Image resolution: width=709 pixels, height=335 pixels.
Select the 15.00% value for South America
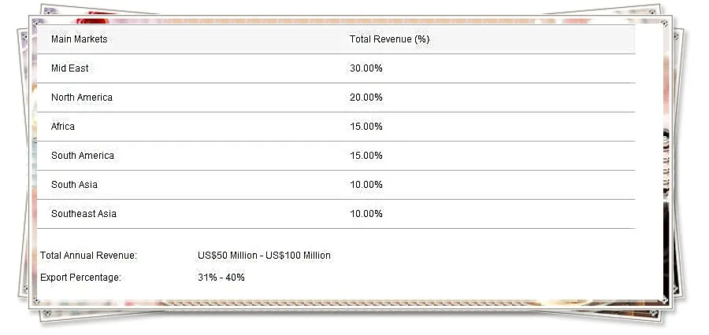click(x=366, y=156)
